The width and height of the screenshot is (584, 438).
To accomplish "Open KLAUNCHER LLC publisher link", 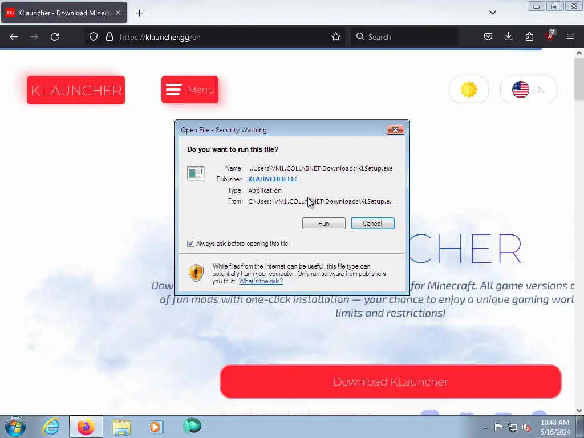I will click(273, 179).
